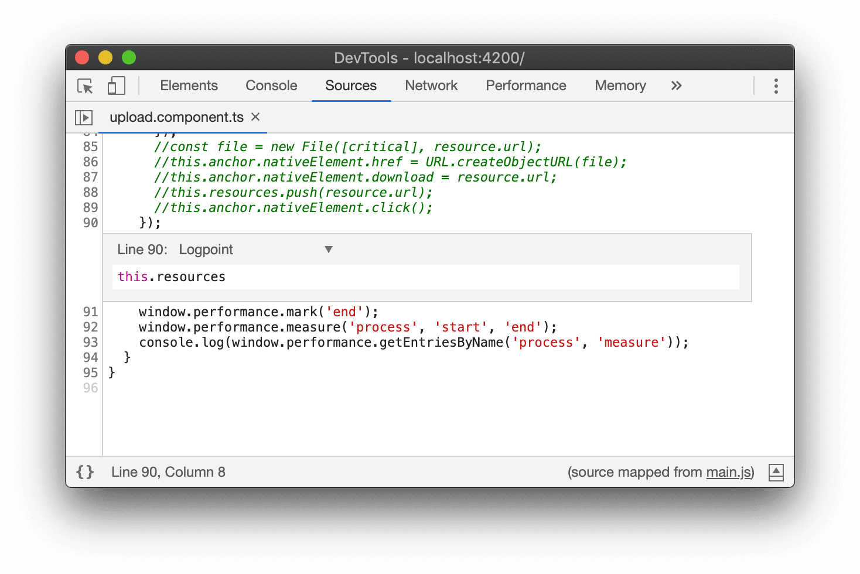Viewport: 860px width, 574px height.
Task: Show the Sources navigator sidebar pane
Action: (x=84, y=117)
